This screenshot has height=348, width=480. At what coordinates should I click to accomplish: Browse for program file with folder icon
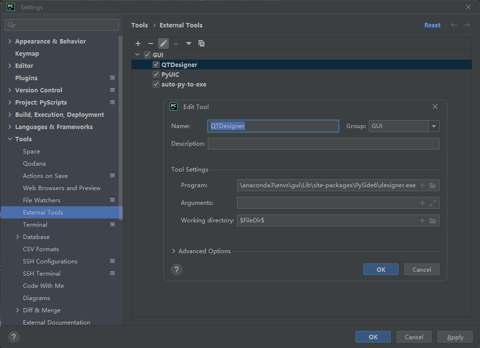pyautogui.click(x=433, y=185)
